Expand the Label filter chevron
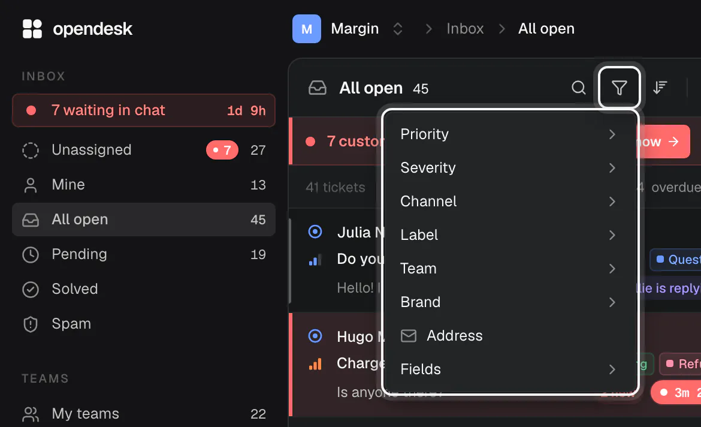The image size is (701, 427). click(x=612, y=235)
